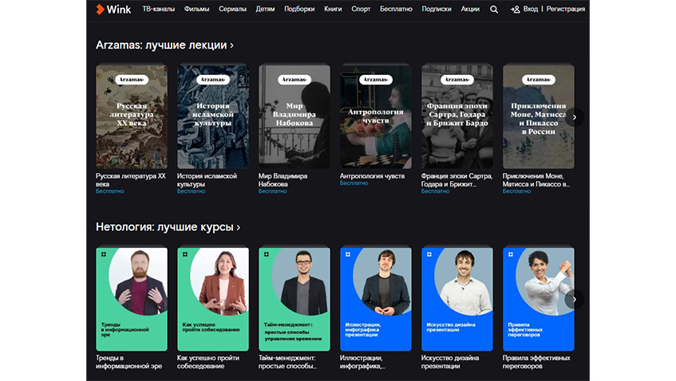Go to Детям section

265,9
